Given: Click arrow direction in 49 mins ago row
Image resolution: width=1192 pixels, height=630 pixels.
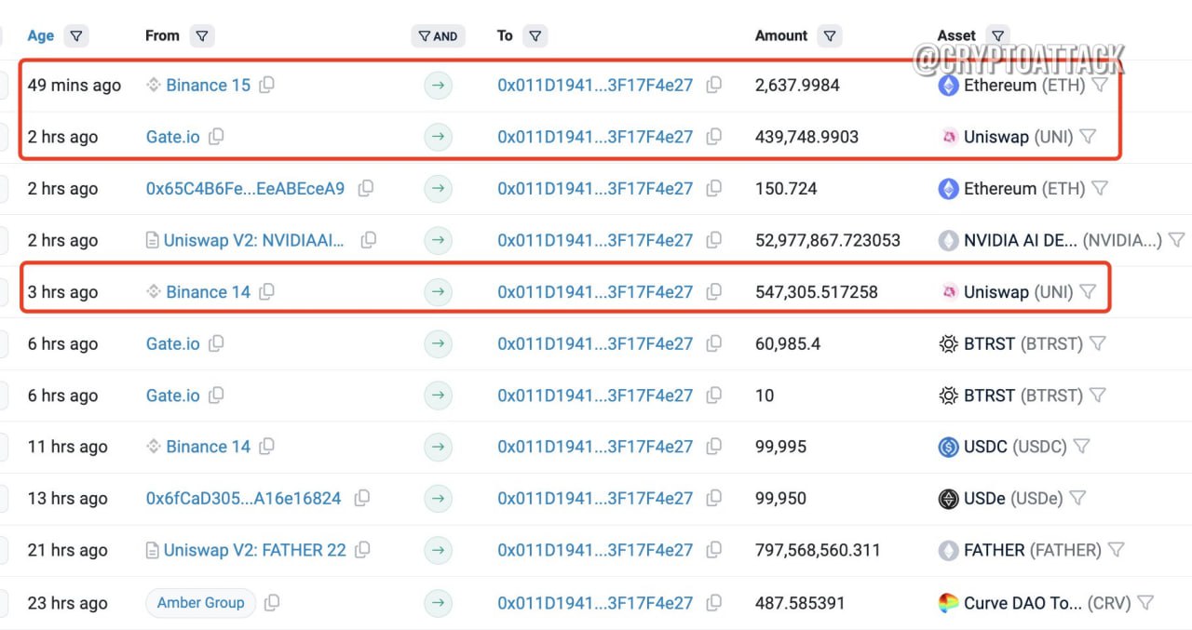Looking at the screenshot, I should coord(438,86).
